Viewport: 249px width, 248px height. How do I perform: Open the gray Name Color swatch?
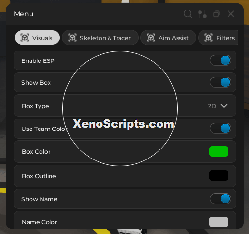click(219, 222)
